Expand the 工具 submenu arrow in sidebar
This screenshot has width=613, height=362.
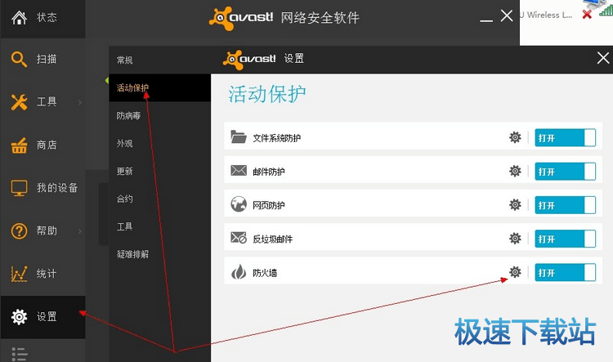click(80, 102)
